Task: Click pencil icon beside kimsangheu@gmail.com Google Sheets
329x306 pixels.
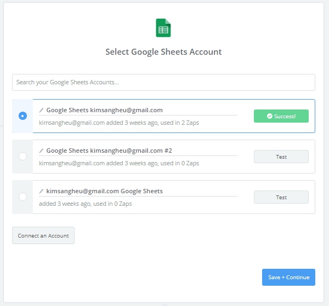Action: click(42, 191)
